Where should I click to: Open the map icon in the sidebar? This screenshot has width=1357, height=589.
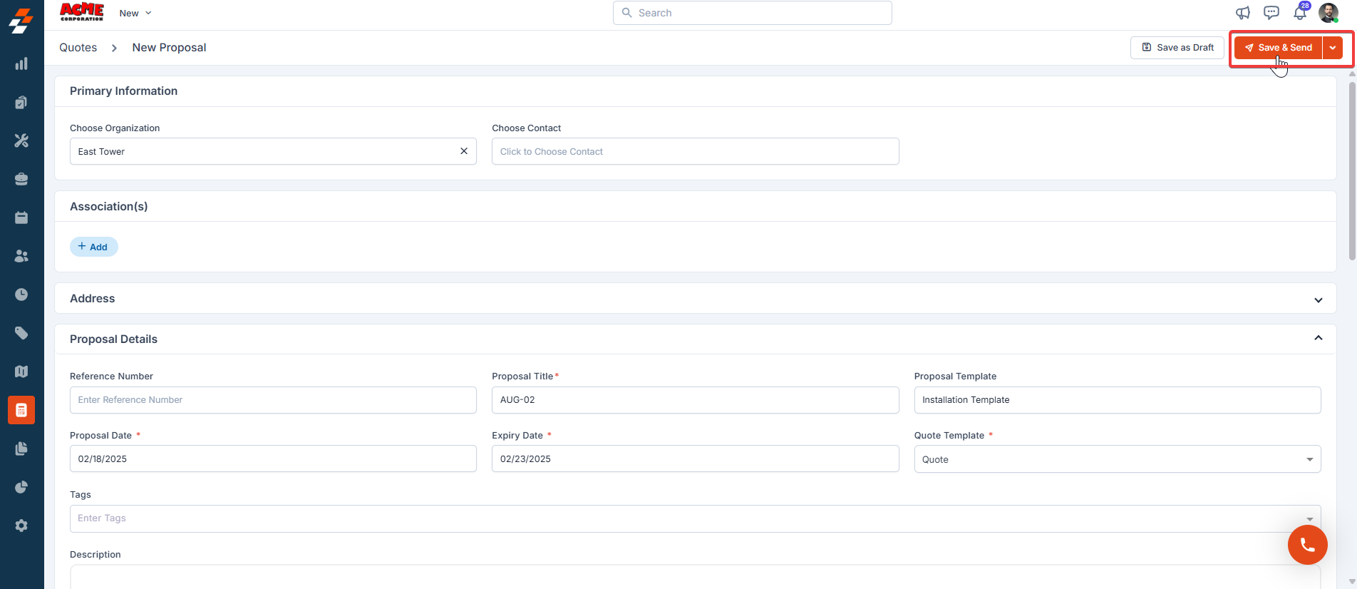21,372
